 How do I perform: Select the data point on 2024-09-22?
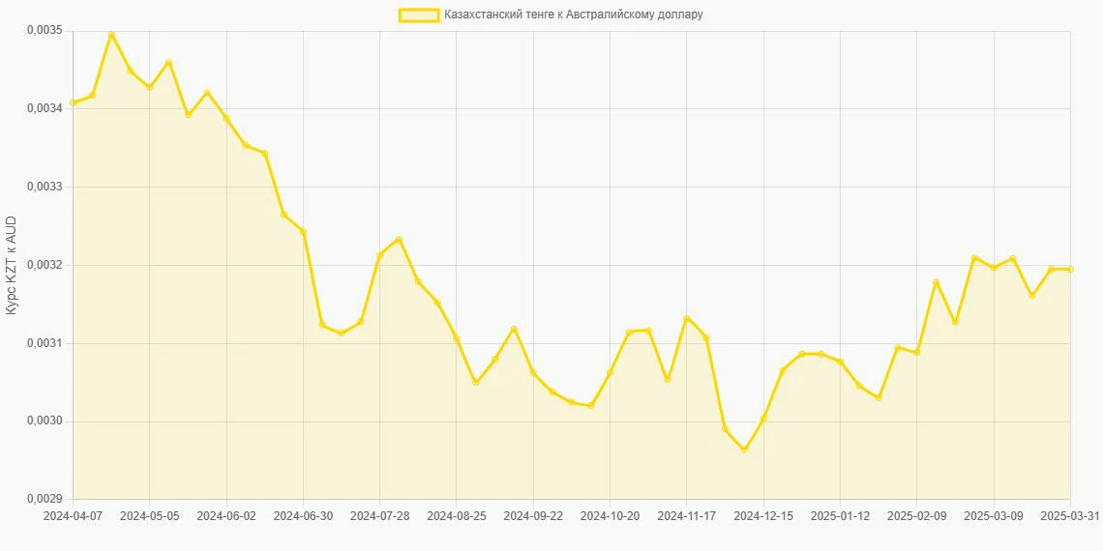pyautogui.click(x=533, y=372)
